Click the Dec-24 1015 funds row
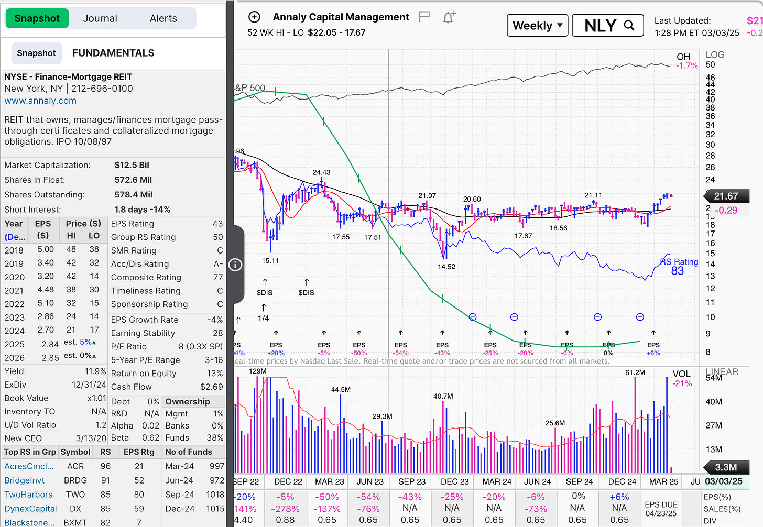The height and width of the screenshot is (527, 763). coord(194,508)
